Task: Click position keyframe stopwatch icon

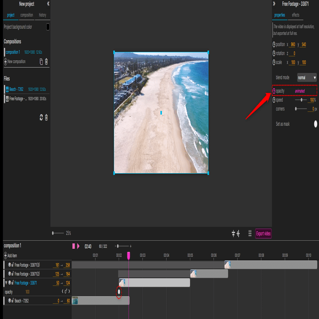Action: pos(274,44)
